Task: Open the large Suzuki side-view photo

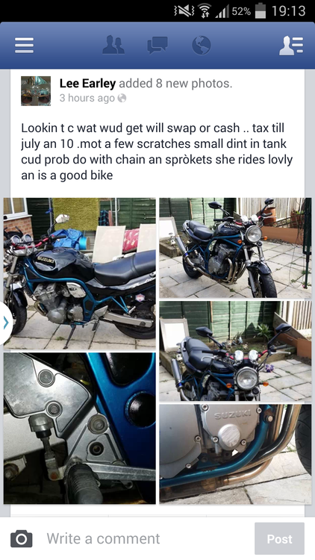Action: (x=80, y=273)
